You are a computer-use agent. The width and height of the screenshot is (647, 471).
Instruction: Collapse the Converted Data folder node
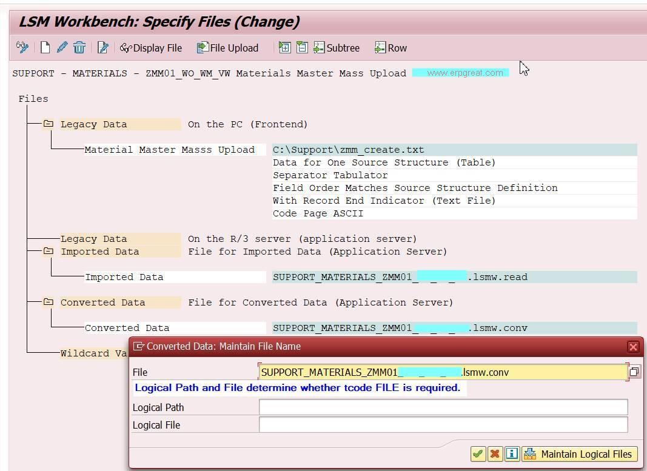pos(49,302)
